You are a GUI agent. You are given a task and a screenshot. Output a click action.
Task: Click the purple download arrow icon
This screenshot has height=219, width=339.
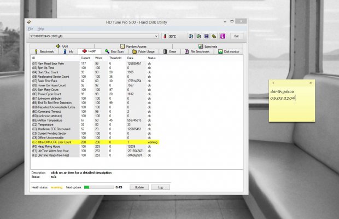[x=223, y=36]
